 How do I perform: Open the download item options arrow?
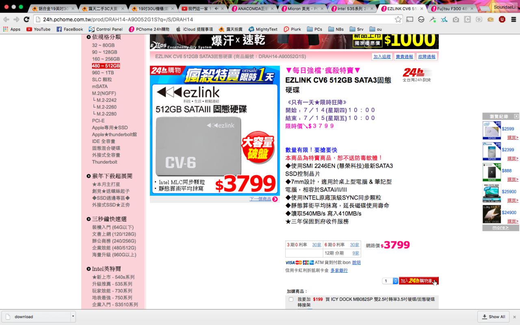tap(73, 317)
